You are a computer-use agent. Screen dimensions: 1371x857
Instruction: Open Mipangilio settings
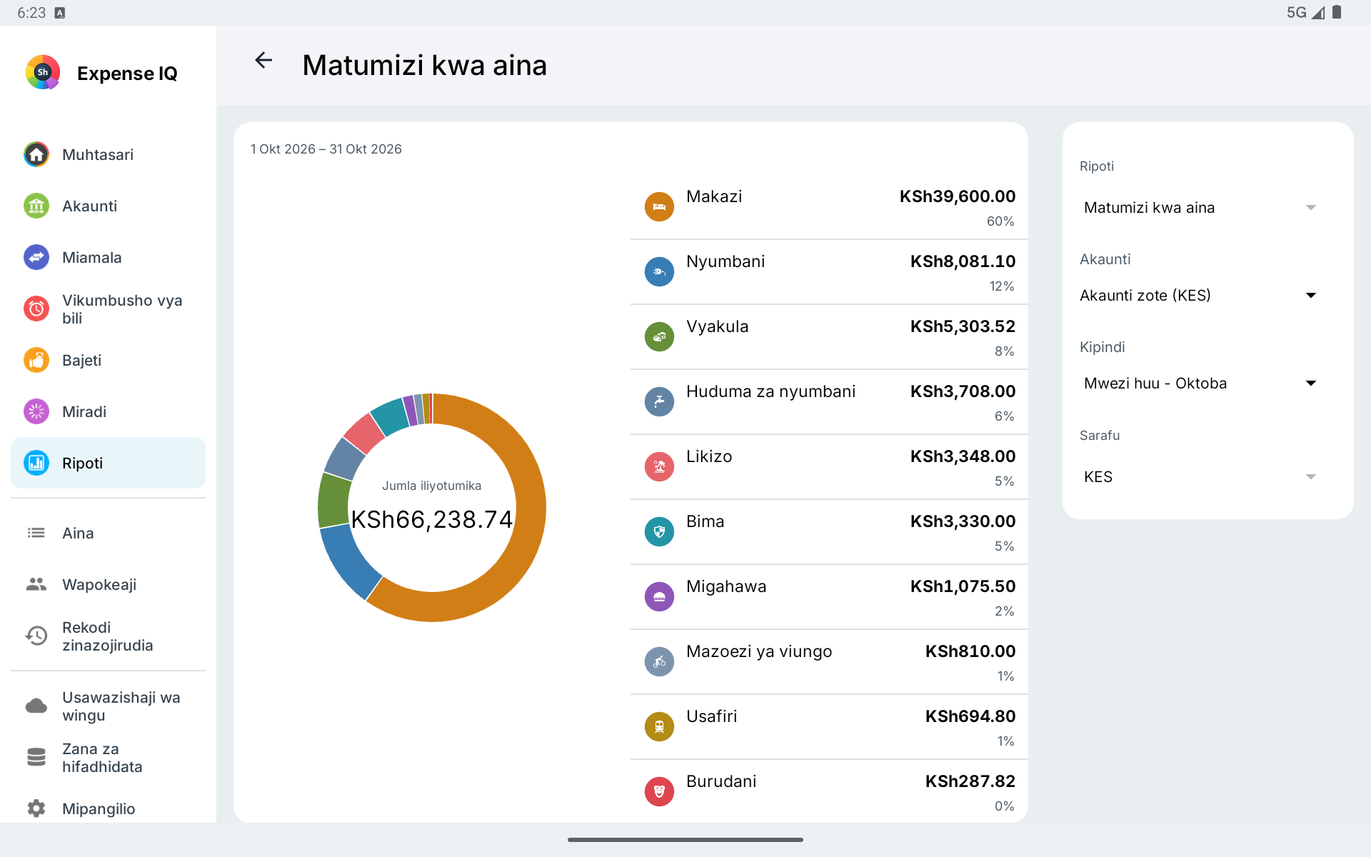click(x=108, y=808)
